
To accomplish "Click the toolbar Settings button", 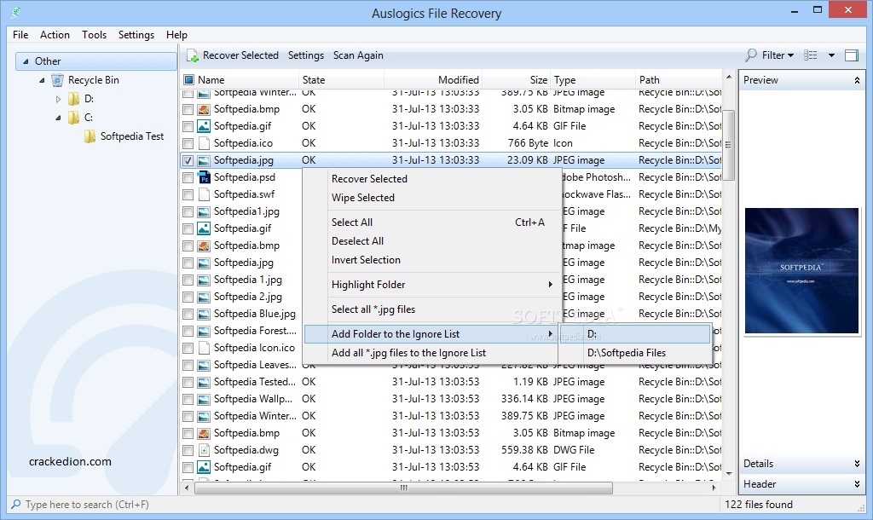I will (x=306, y=55).
